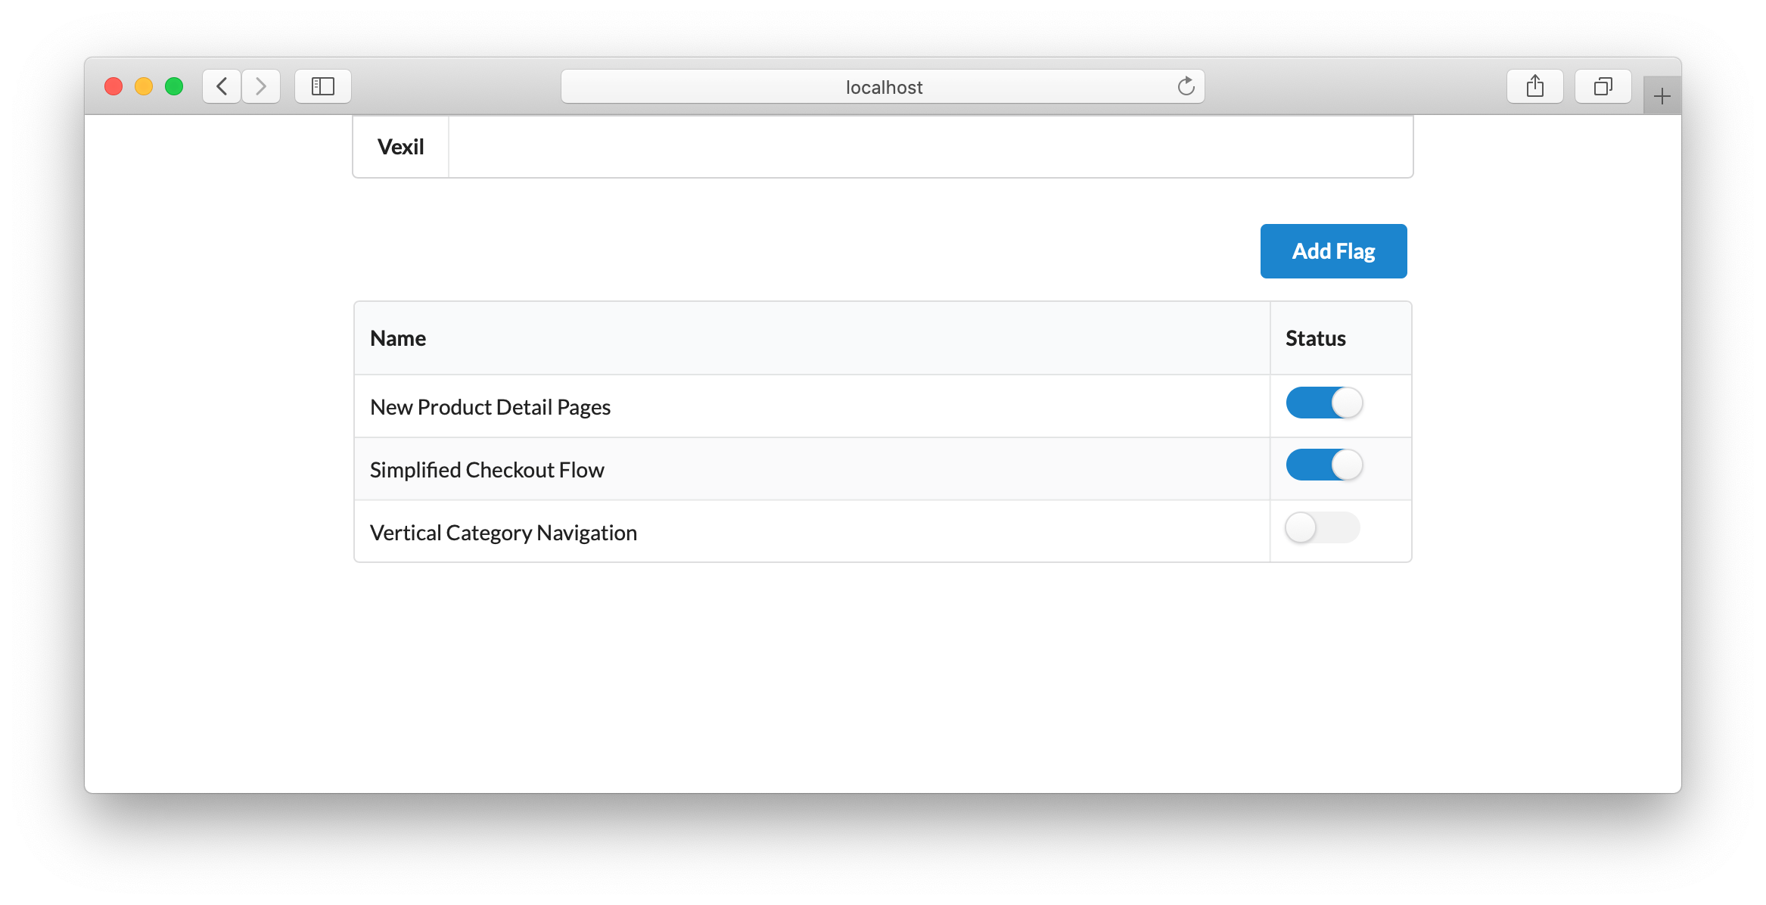Toggle the browser sidebar panel
Screen dimensions: 1766x905
tap(322, 86)
